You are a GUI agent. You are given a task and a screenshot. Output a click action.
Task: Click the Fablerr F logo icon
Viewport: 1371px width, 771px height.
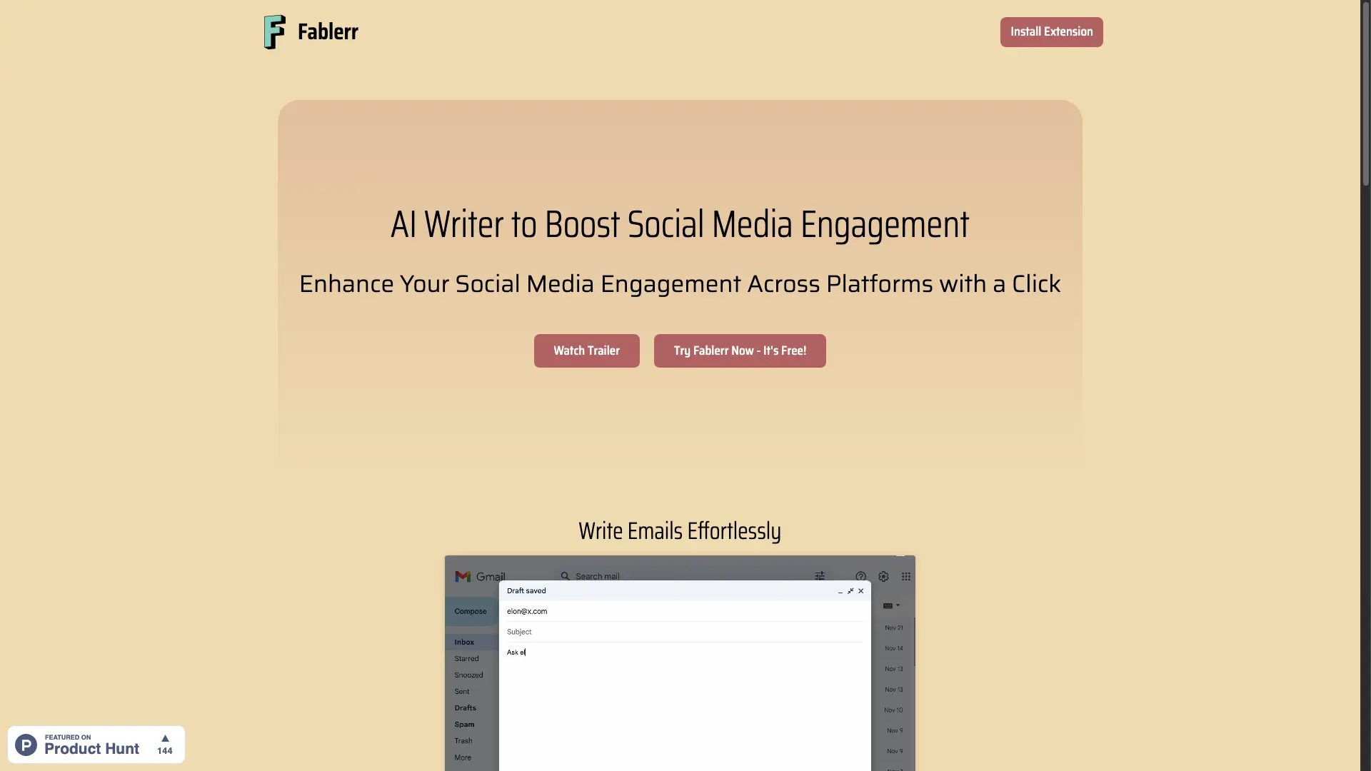point(274,32)
